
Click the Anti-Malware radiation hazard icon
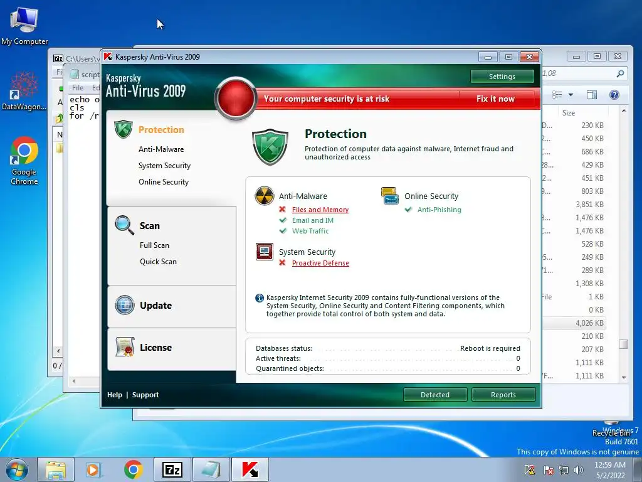coord(265,196)
